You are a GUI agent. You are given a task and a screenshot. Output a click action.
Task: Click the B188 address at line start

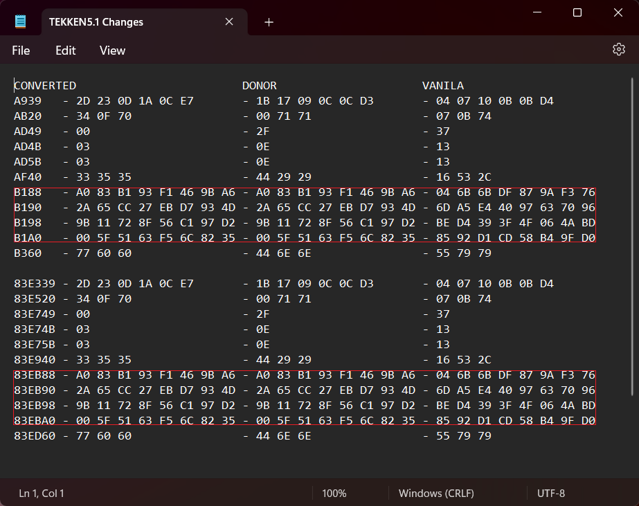coord(28,192)
